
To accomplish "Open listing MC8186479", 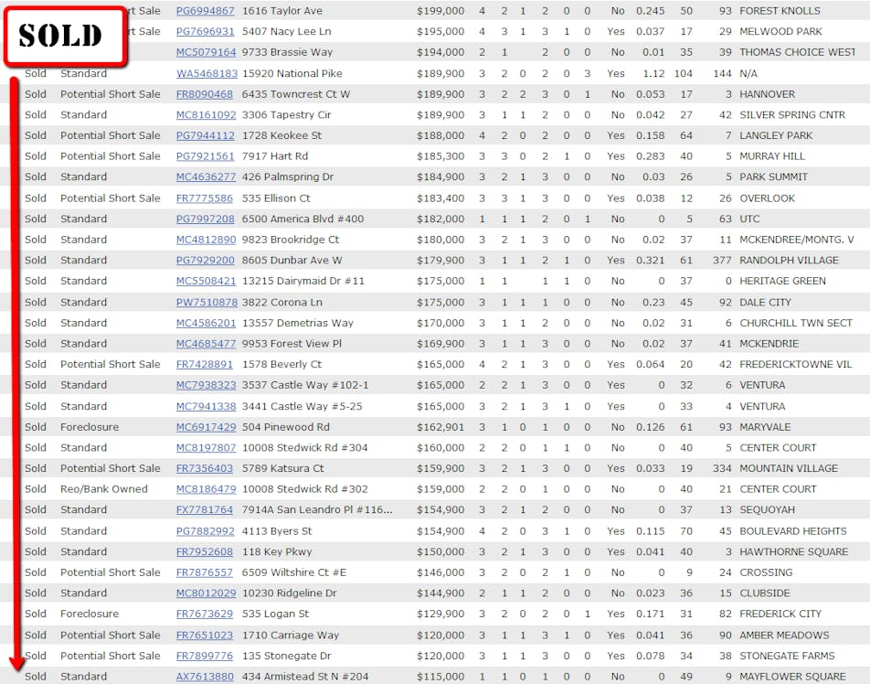I will click(x=206, y=489).
